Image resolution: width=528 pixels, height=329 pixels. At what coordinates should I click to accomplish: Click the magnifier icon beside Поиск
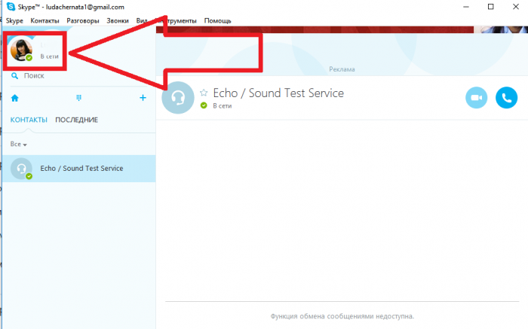14,76
